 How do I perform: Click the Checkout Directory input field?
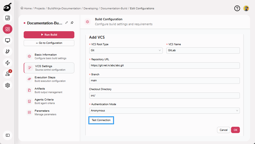coord(164,96)
